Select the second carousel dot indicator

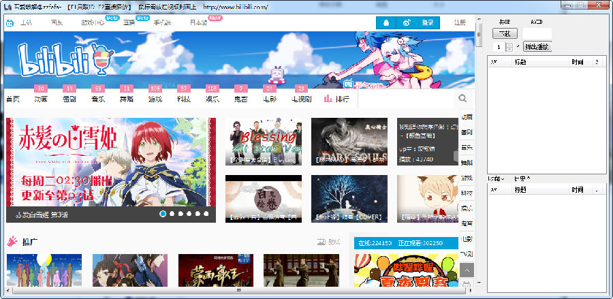(x=172, y=214)
